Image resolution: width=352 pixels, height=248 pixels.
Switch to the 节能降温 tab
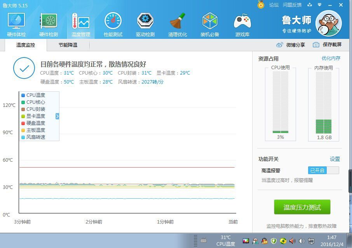67,45
